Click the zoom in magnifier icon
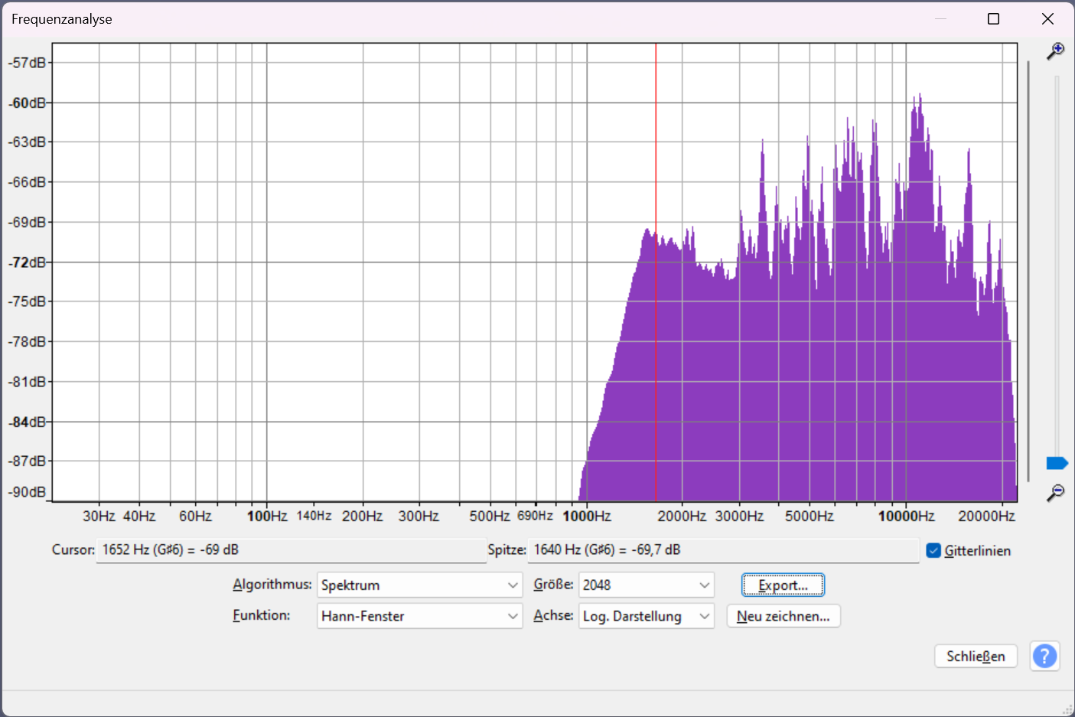 (x=1056, y=51)
